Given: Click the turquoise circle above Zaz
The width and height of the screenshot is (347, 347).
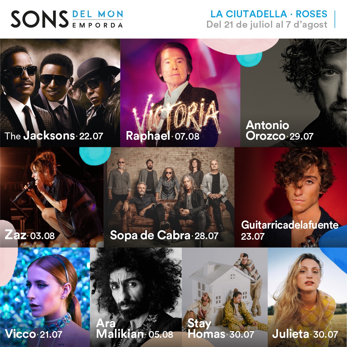Looking at the screenshot, I should pos(95,156).
